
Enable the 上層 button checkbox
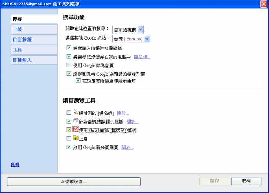[69, 138]
